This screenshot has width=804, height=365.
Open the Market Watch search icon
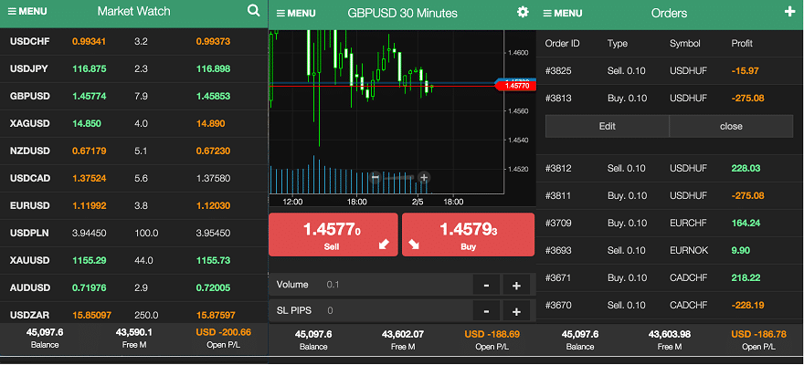[253, 12]
